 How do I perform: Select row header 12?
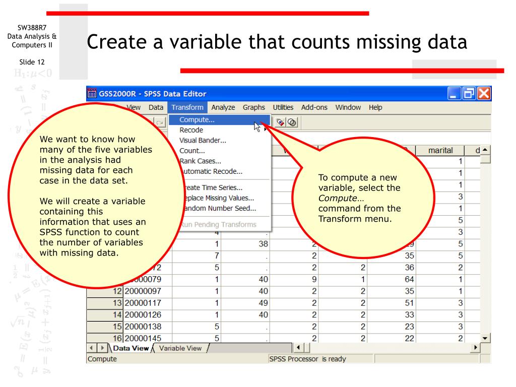point(105,291)
